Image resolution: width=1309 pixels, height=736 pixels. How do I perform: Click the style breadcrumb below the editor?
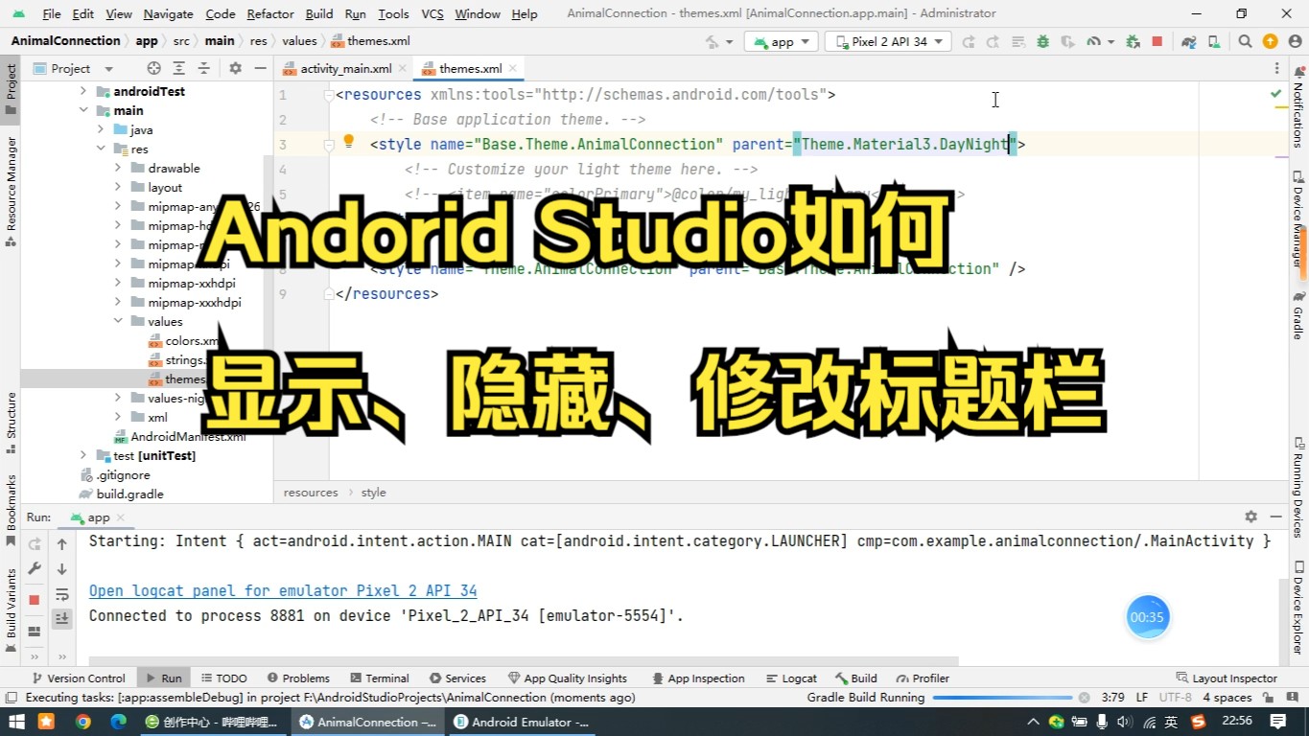373,493
